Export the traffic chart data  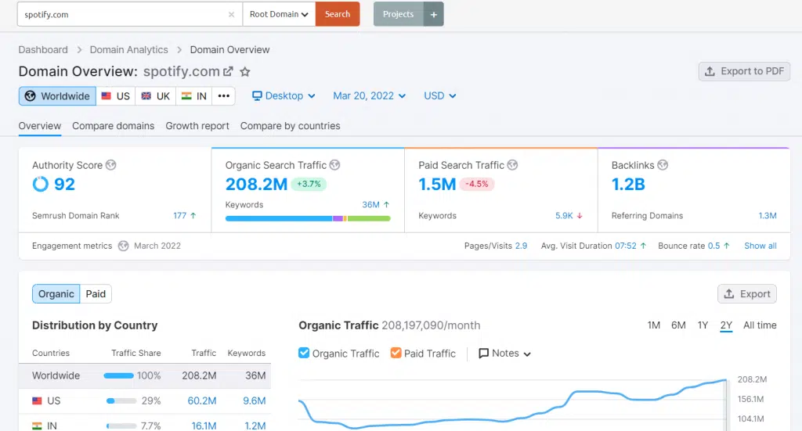(x=746, y=293)
